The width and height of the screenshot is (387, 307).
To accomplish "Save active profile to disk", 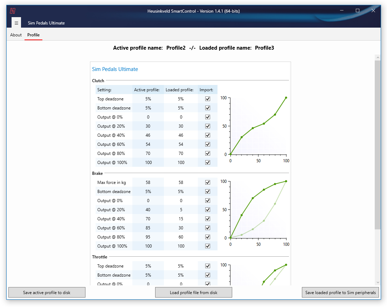I will (x=47, y=292).
